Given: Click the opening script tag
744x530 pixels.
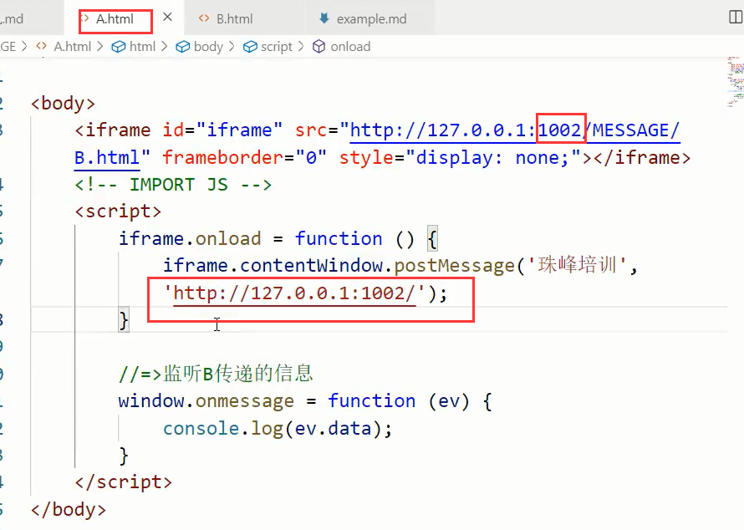Looking at the screenshot, I should pos(118,211).
